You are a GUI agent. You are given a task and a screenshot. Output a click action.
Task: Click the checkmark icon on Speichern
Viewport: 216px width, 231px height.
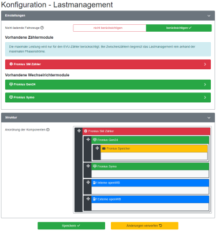pos(79,226)
